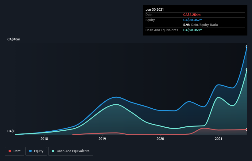This screenshot has width=252, height=161.
Task: Click the Jun 30 2021 tooltip date
Action: [x=155, y=9]
